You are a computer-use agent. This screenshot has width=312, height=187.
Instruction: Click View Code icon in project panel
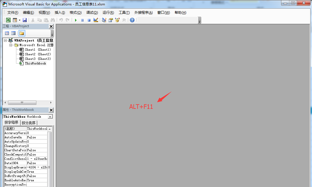[x=7, y=33]
